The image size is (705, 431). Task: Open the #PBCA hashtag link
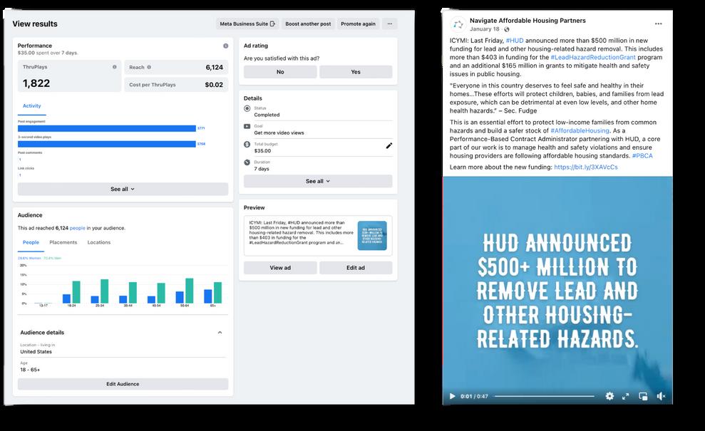(x=642, y=156)
